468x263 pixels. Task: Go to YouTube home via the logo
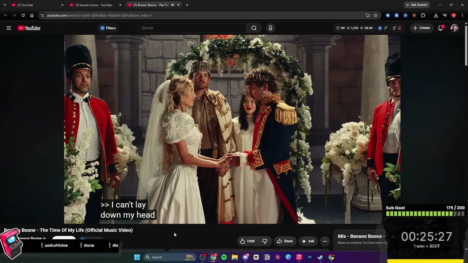(29, 28)
